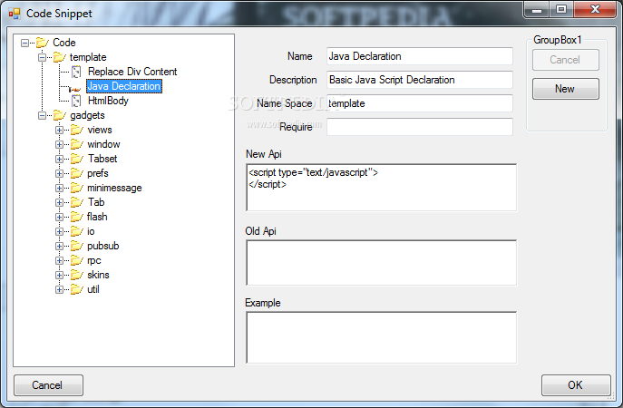The width and height of the screenshot is (623, 408).
Task: Collapse the template node
Action: point(42,58)
